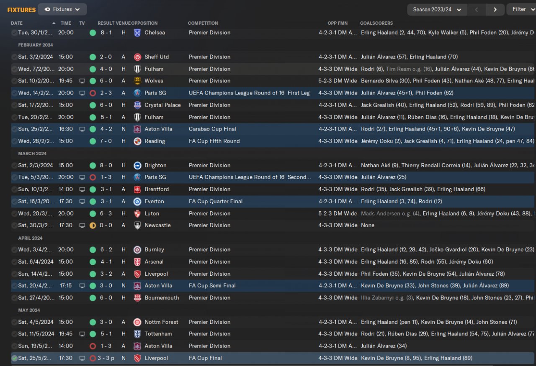Click the goalscorer value None on the Newcastle row
536x366 pixels.
click(368, 225)
